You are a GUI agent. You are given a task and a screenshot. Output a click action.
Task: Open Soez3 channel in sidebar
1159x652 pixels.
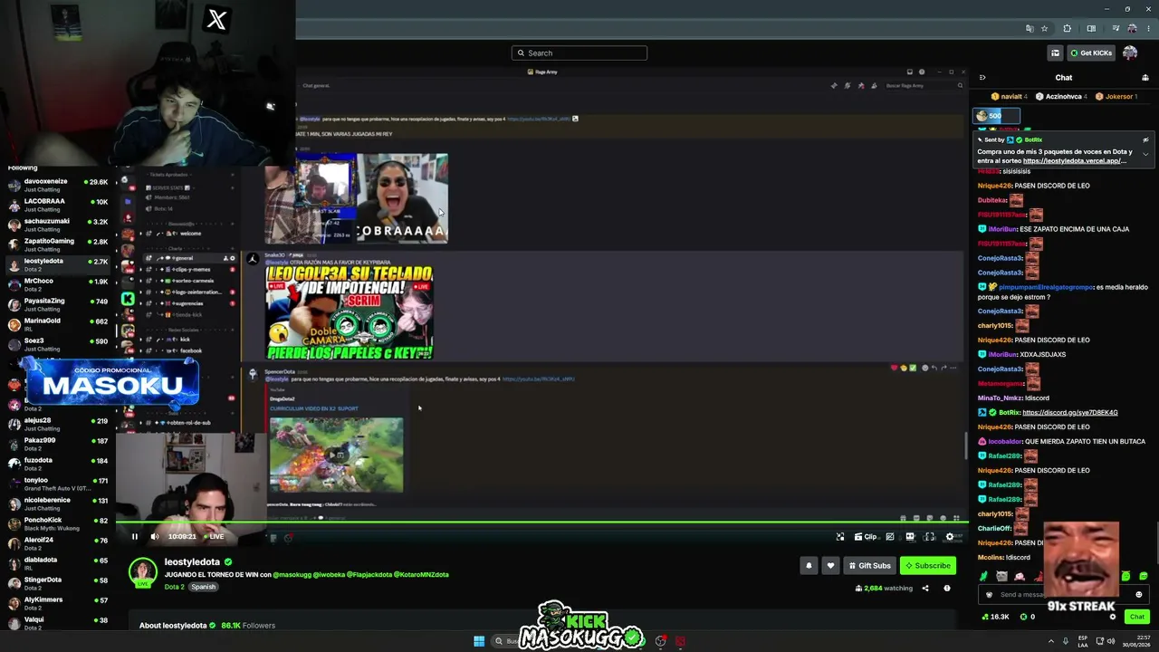point(59,344)
